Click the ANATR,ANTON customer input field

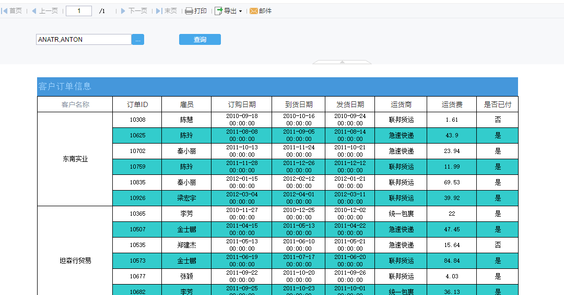(84, 40)
